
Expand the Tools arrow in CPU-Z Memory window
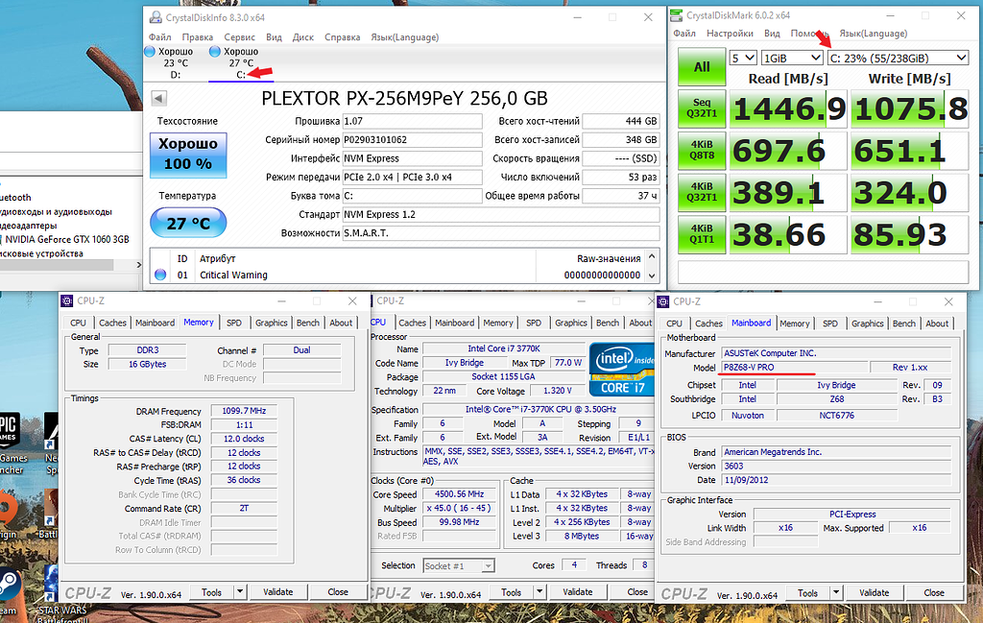pos(239,591)
